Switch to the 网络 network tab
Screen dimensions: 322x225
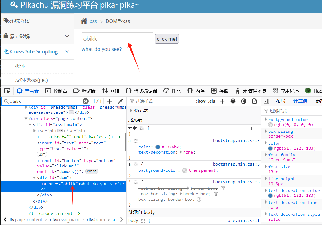click(x=111, y=91)
